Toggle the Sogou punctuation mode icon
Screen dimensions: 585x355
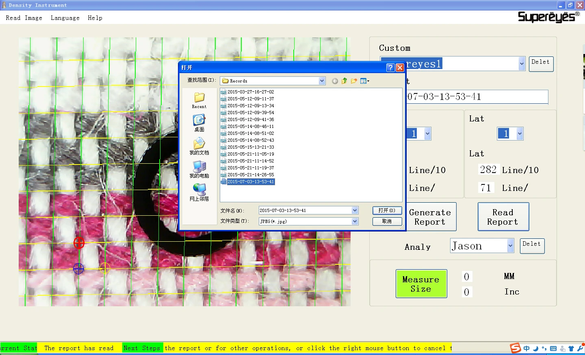coord(544,349)
